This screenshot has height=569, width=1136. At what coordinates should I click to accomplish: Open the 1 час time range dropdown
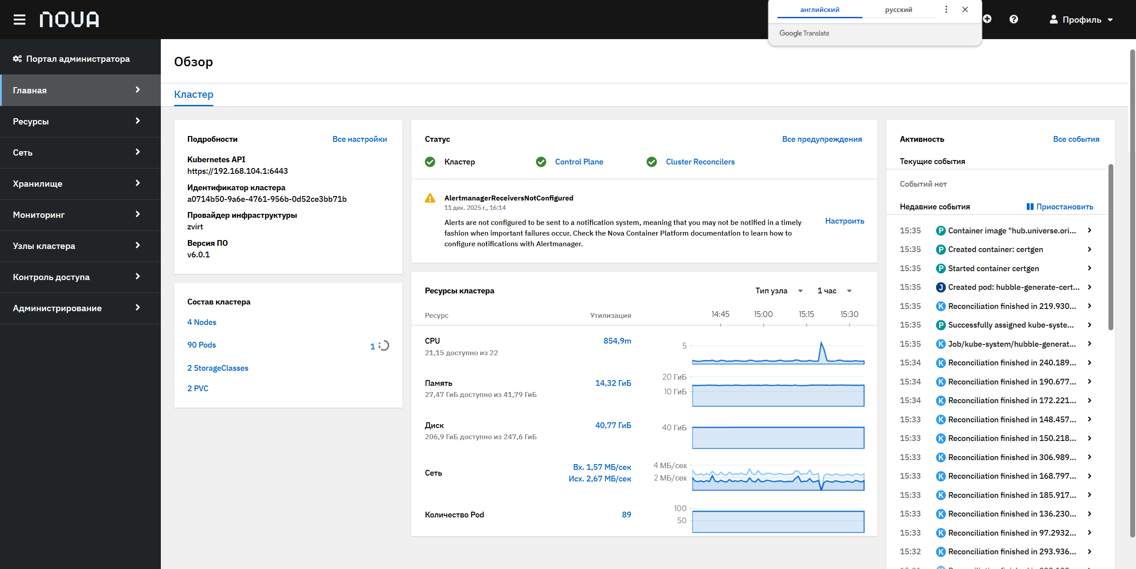click(834, 291)
